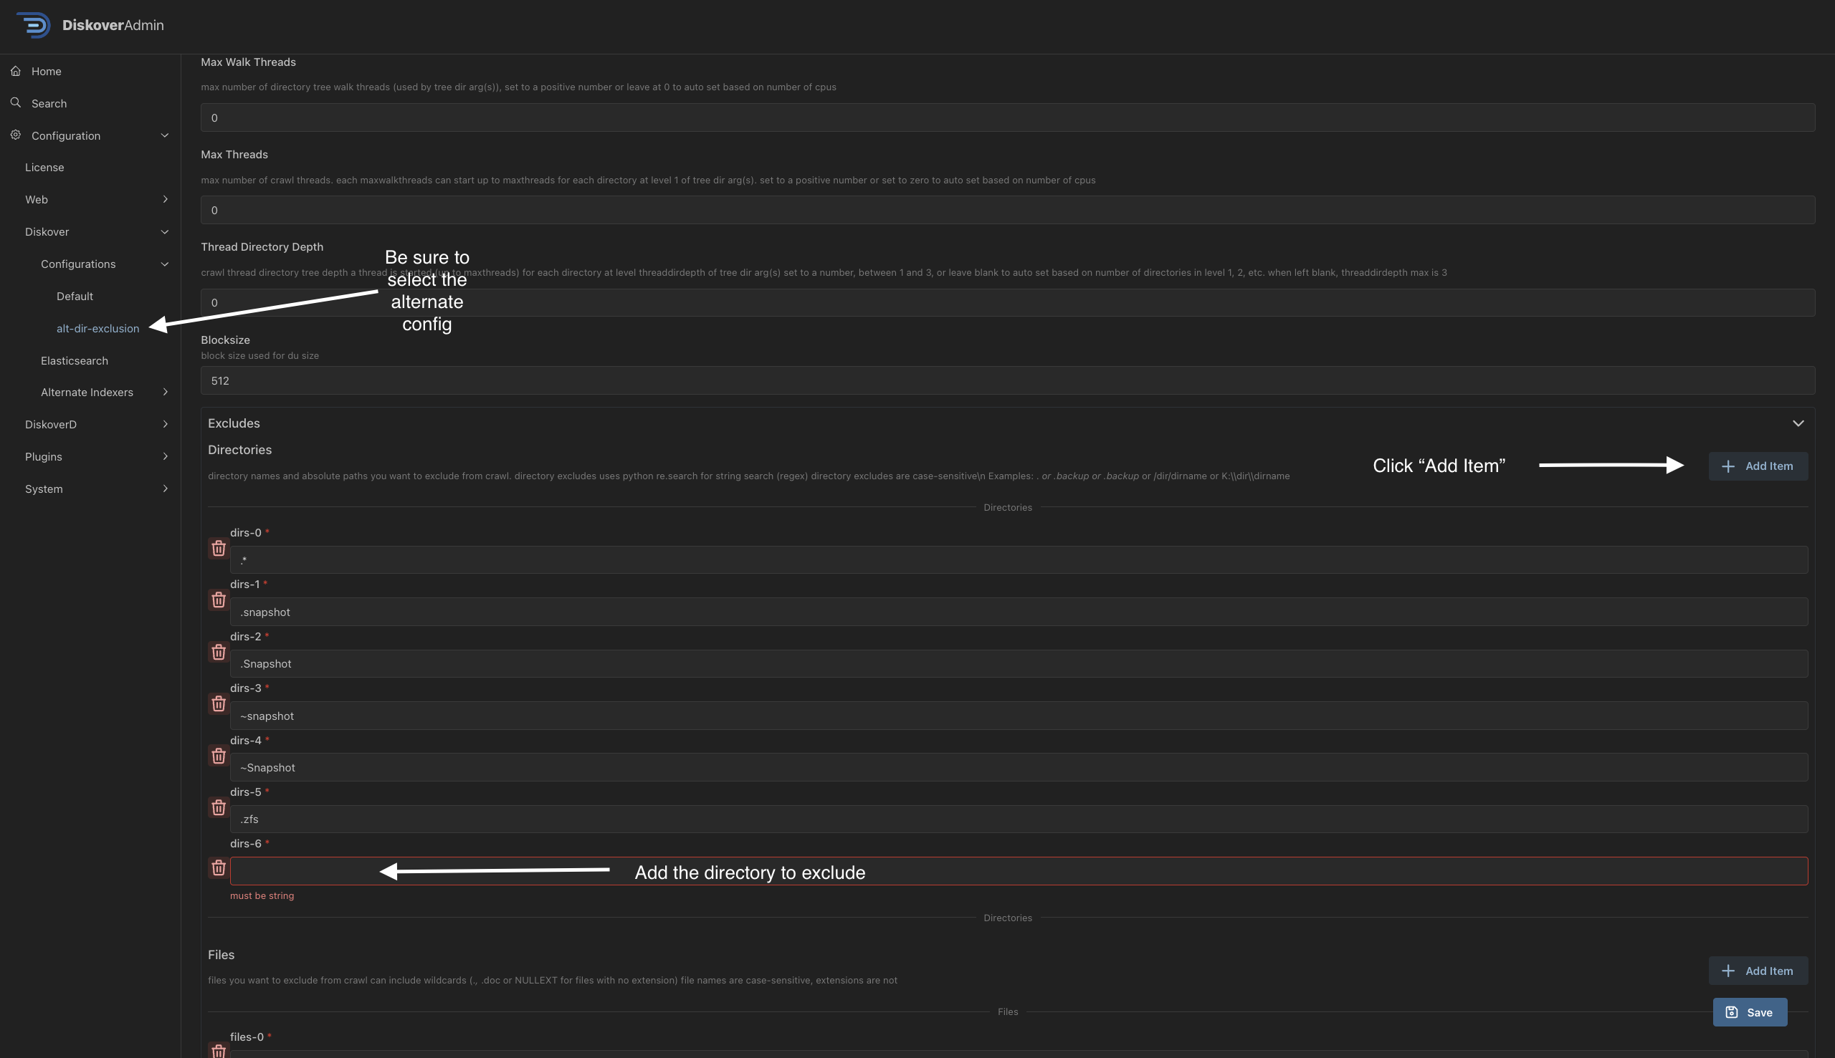Collapse the Configuration menu chevron

pos(164,135)
